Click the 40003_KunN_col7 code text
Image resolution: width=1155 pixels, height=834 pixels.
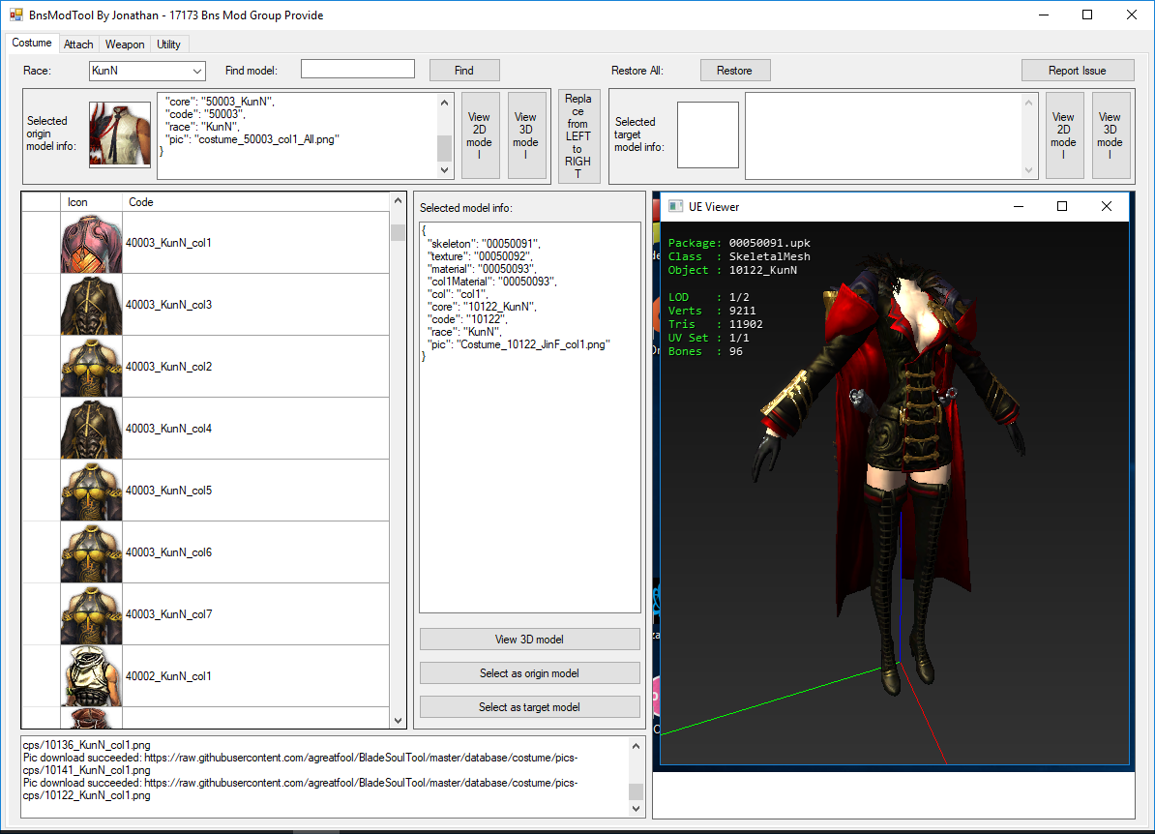point(168,614)
